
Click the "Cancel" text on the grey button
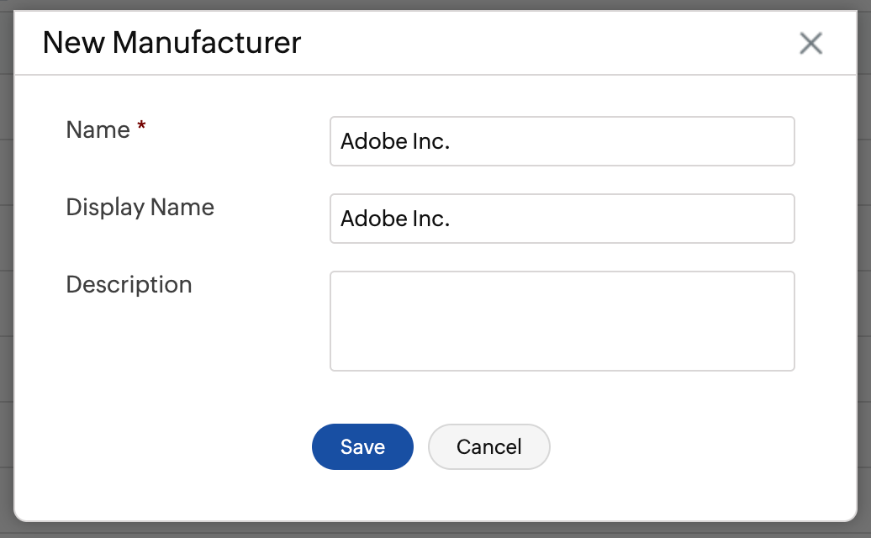pos(489,446)
